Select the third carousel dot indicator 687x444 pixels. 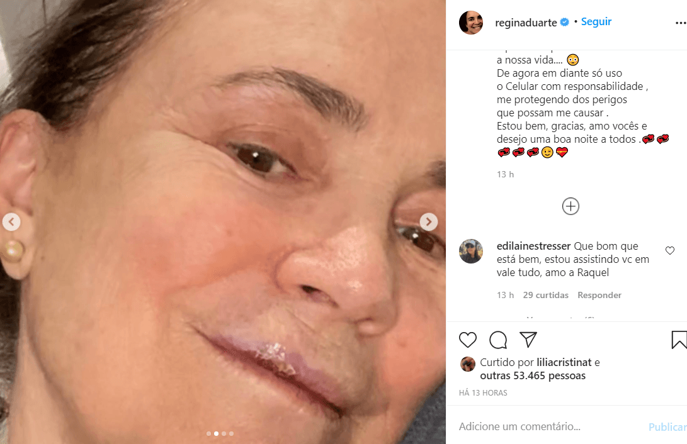[224, 433]
